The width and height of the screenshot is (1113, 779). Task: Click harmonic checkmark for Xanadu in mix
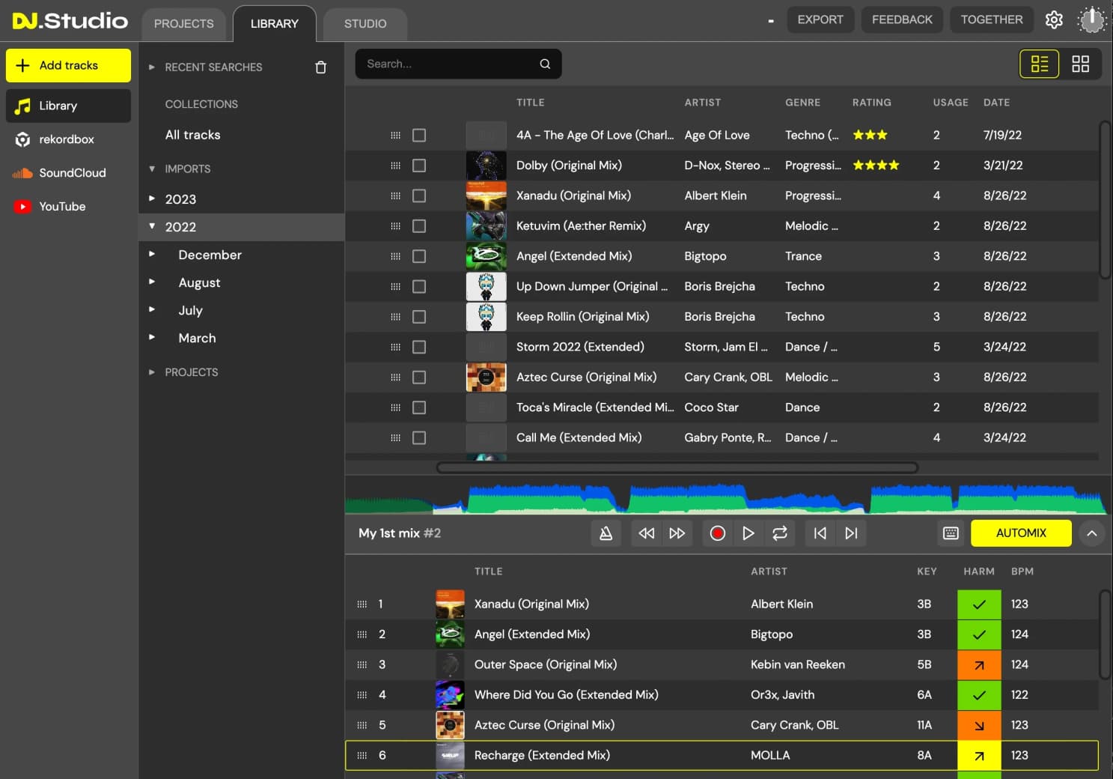[979, 604]
